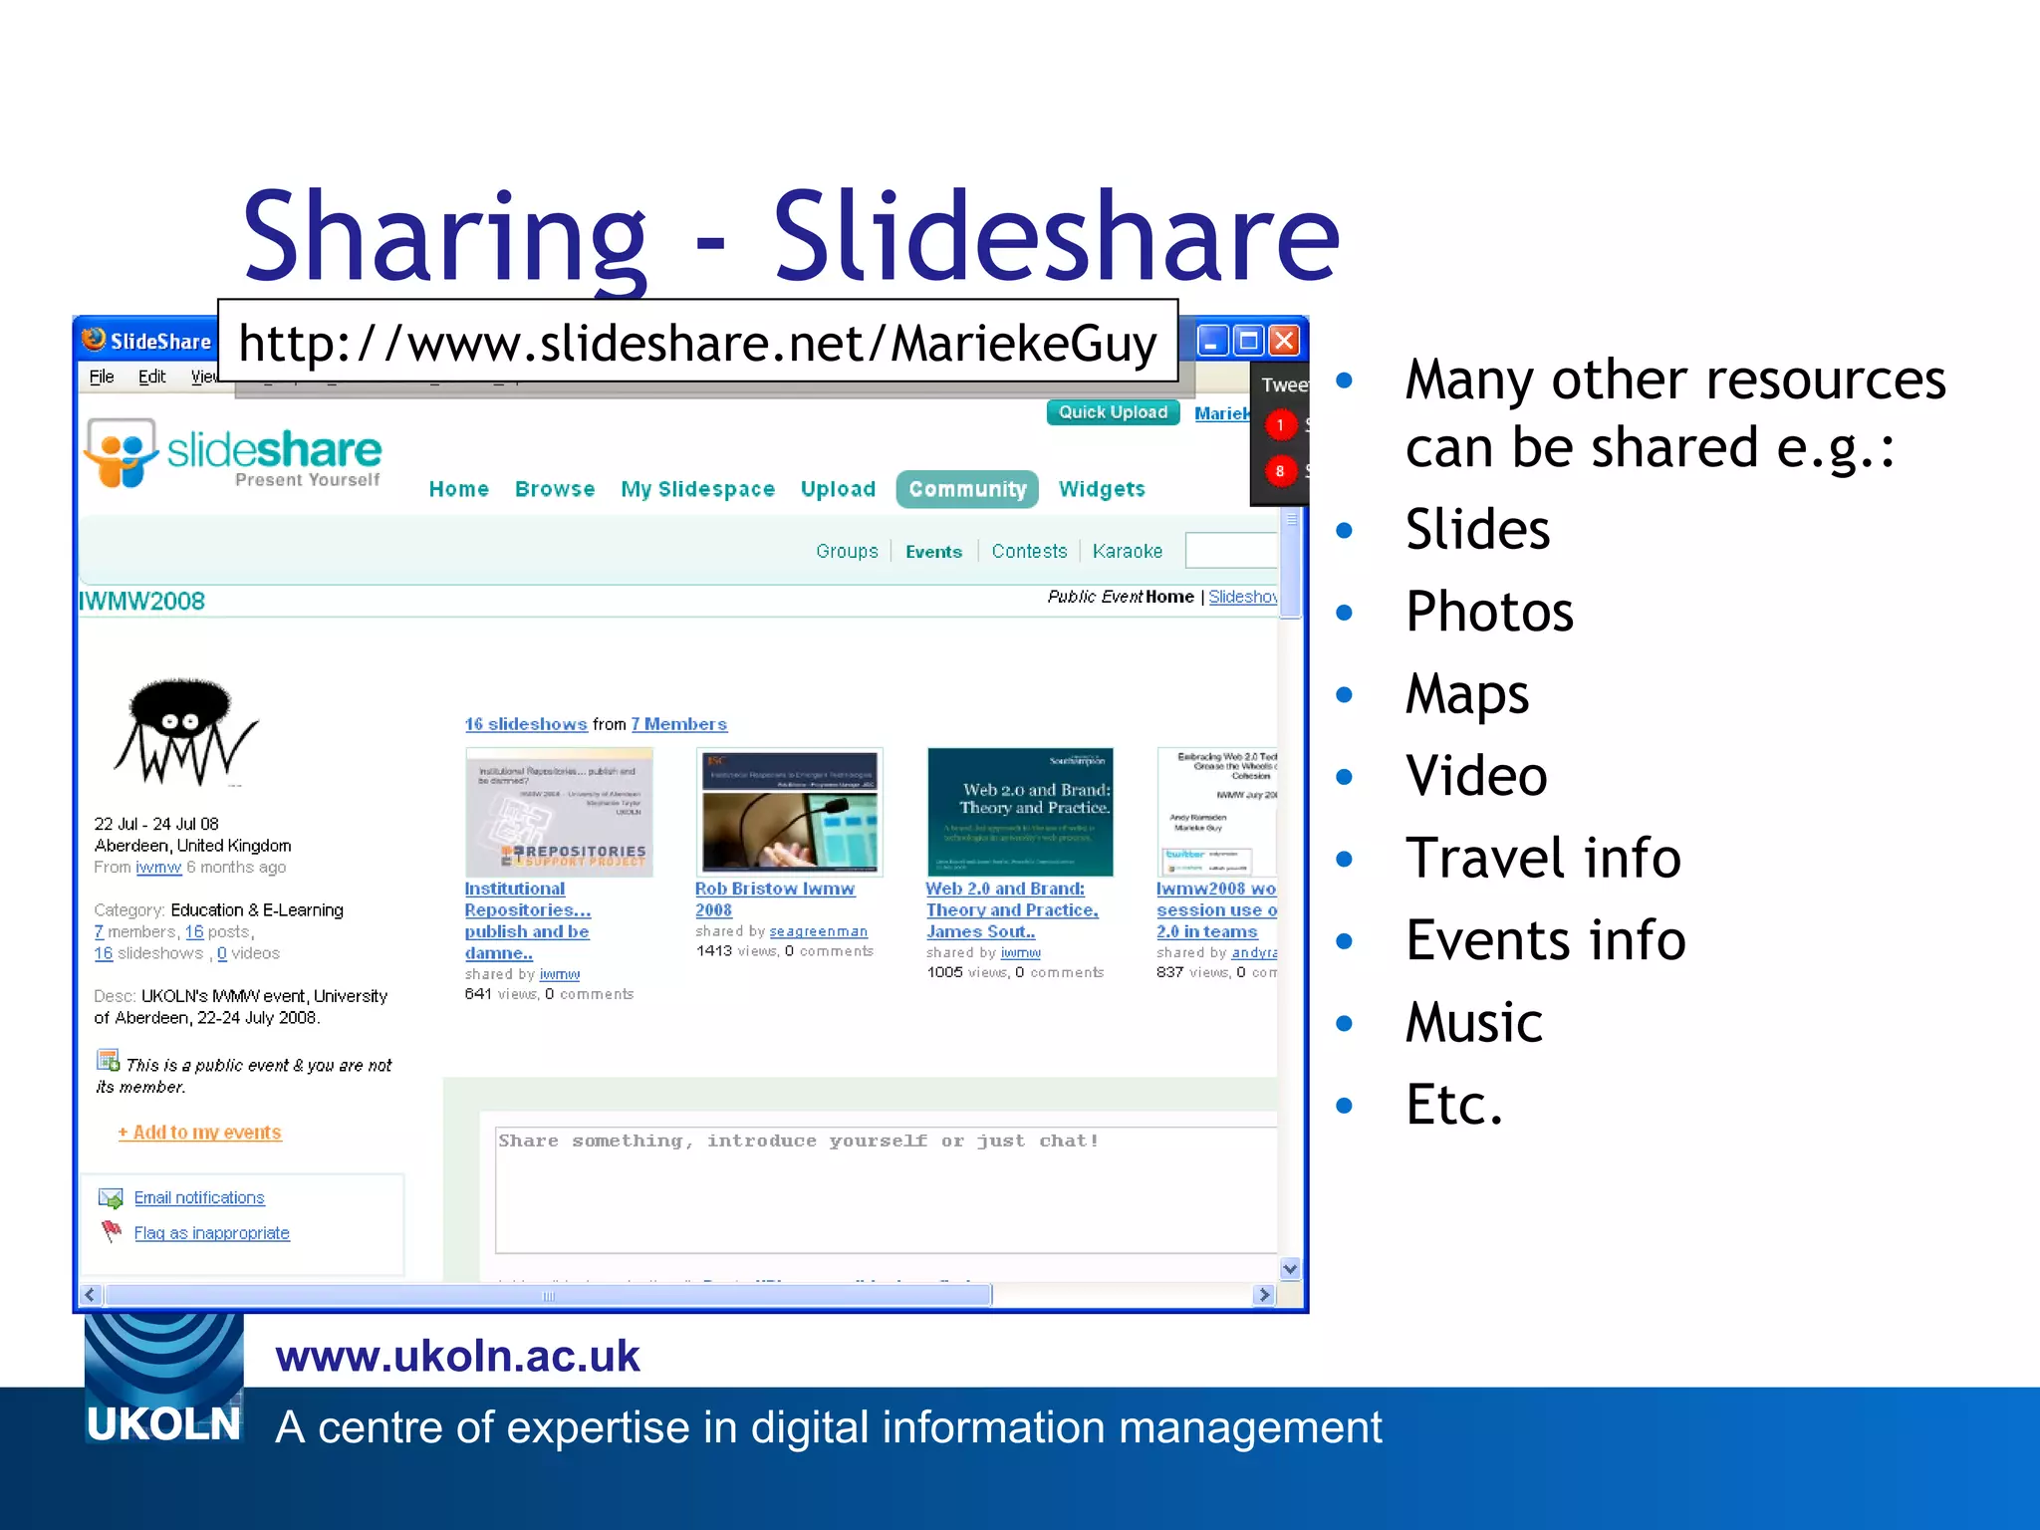The image size is (2040, 1530).
Task: Open the Iwmw2008 workshop session thumbnail
Action: coord(1217,813)
